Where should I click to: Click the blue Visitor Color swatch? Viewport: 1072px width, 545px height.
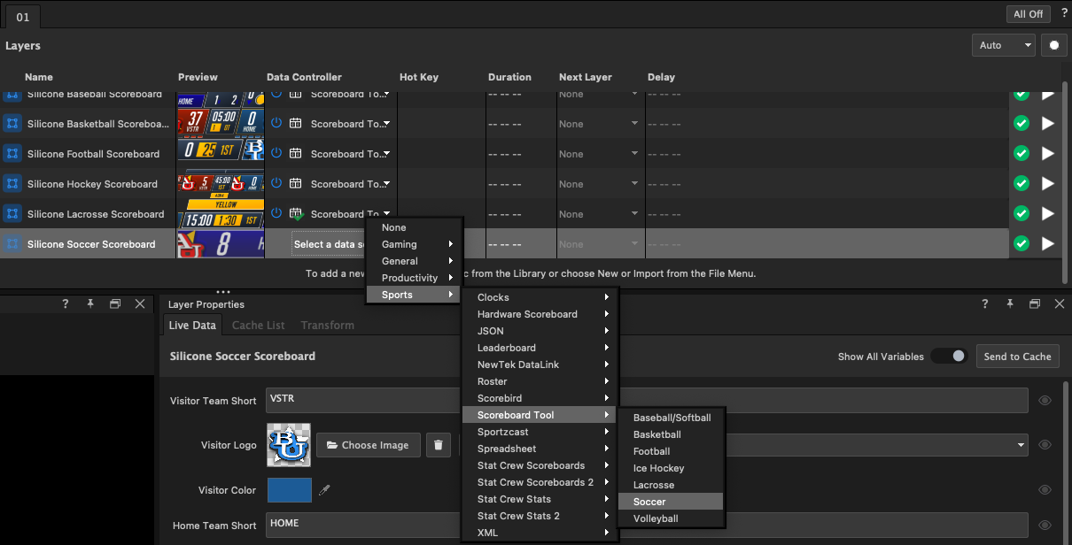290,490
